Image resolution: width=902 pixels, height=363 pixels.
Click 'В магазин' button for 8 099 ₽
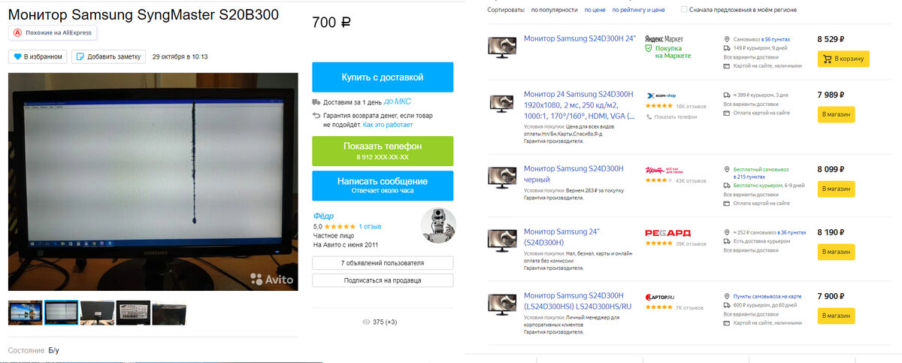(836, 188)
